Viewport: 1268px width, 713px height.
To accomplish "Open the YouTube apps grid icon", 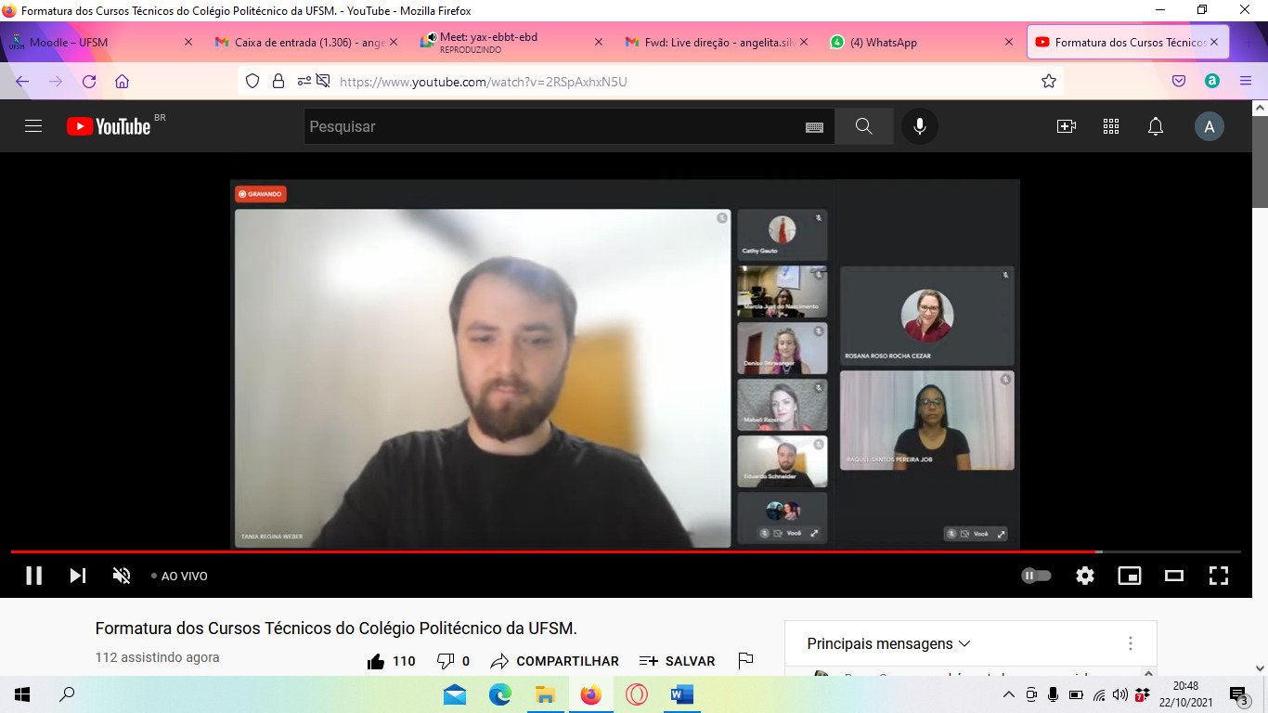I will tap(1110, 126).
